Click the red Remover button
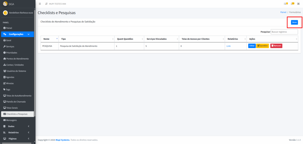Image resolution: width=303 pixels, height=144 pixels. tap(276, 46)
